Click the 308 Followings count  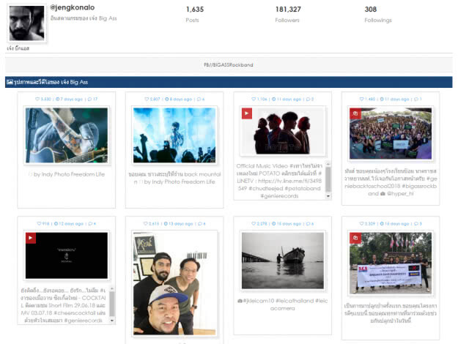371,10
